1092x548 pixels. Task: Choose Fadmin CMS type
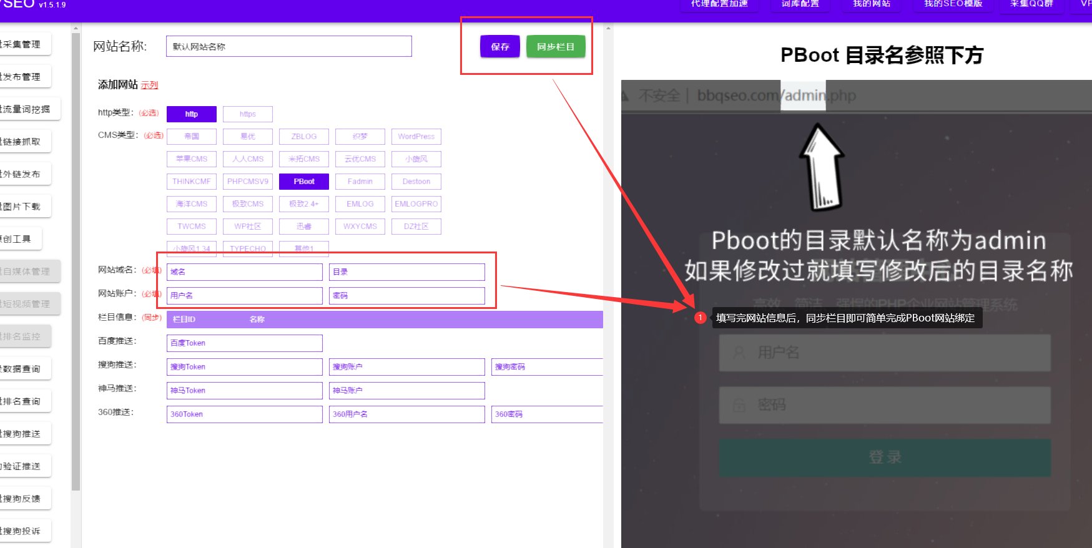coord(360,182)
